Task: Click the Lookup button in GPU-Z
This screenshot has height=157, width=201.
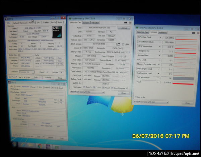Action: click(x=124, y=28)
